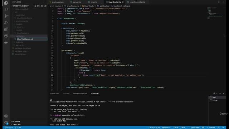Open the Extensions view
Image resolution: width=229 pixels, height=129 pixels.
click(x=6, y=29)
